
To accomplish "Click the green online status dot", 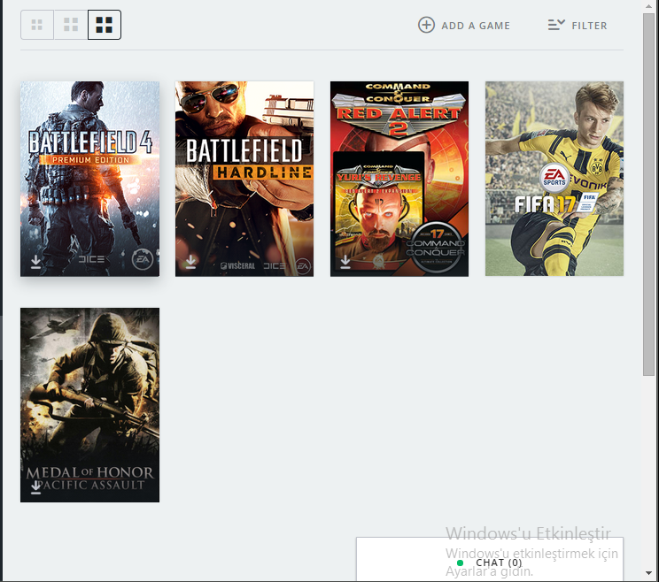I will tap(460, 563).
